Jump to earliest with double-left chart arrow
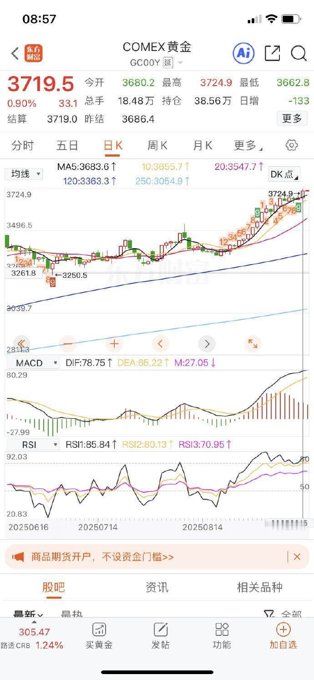The height and width of the screenshot is (680, 314). (21, 343)
